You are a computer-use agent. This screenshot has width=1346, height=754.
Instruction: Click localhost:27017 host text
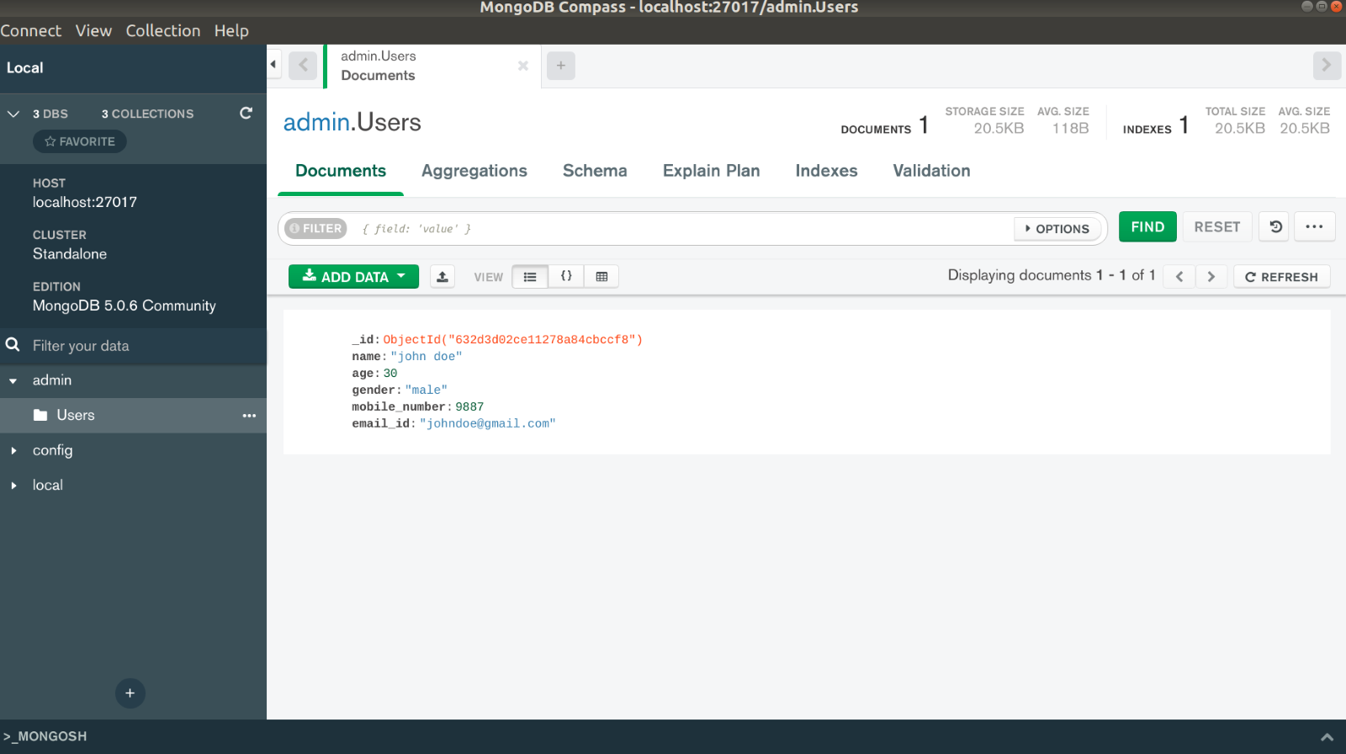pyautogui.click(x=85, y=203)
